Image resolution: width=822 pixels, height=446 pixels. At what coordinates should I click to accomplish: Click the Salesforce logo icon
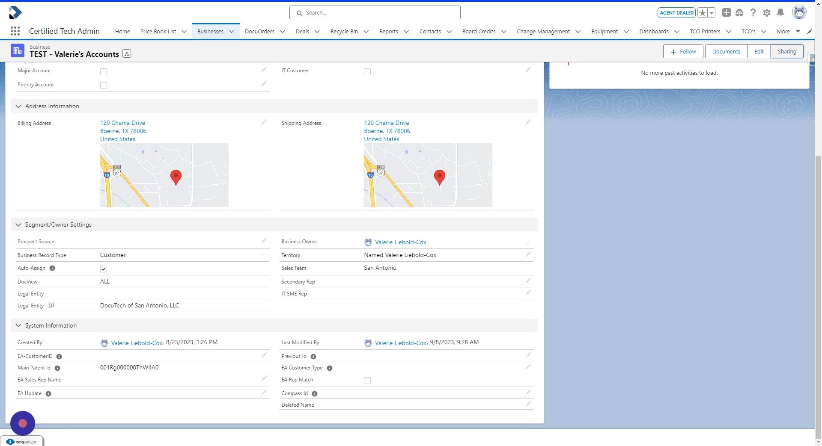[x=15, y=12]
